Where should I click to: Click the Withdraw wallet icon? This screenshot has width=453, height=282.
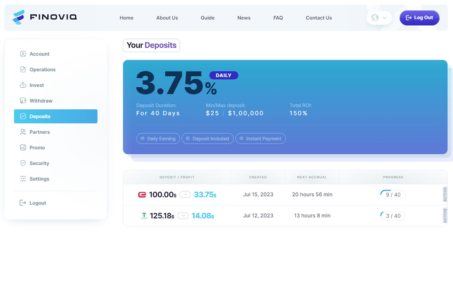coord(23,101)
